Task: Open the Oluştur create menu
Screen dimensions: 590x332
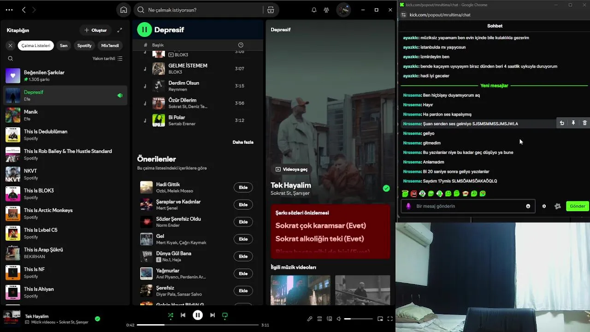Action: (x=95, y=30)
